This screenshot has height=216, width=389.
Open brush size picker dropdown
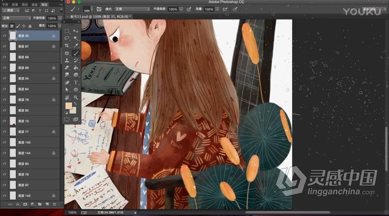[92, 9]
